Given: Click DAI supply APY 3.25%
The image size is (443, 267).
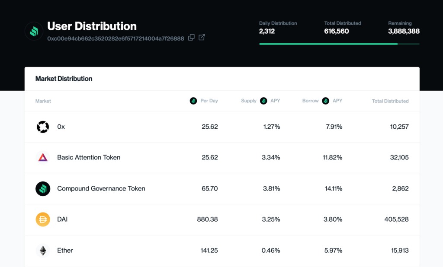Looking at the screenshot, I should [x=271, y=219].
